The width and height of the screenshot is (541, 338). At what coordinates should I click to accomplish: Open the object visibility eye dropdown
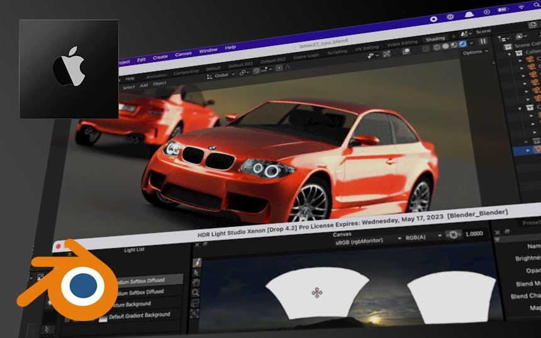(373, 55)
